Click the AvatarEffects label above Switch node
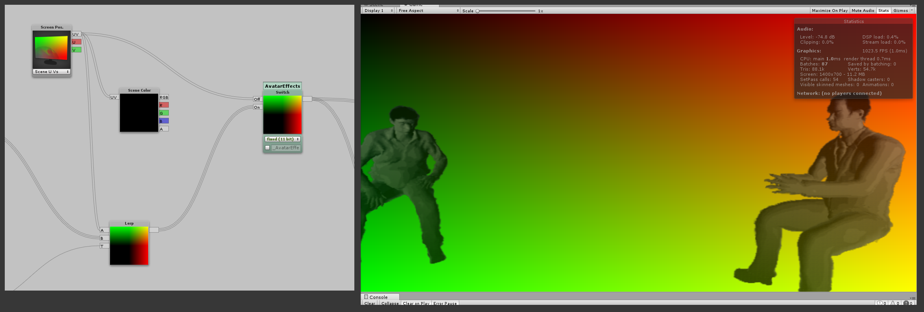The width and height of the screenshot is (924, 312). 282,86
